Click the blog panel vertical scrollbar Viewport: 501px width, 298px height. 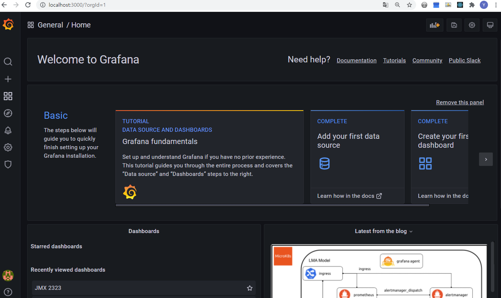(493, 266)
